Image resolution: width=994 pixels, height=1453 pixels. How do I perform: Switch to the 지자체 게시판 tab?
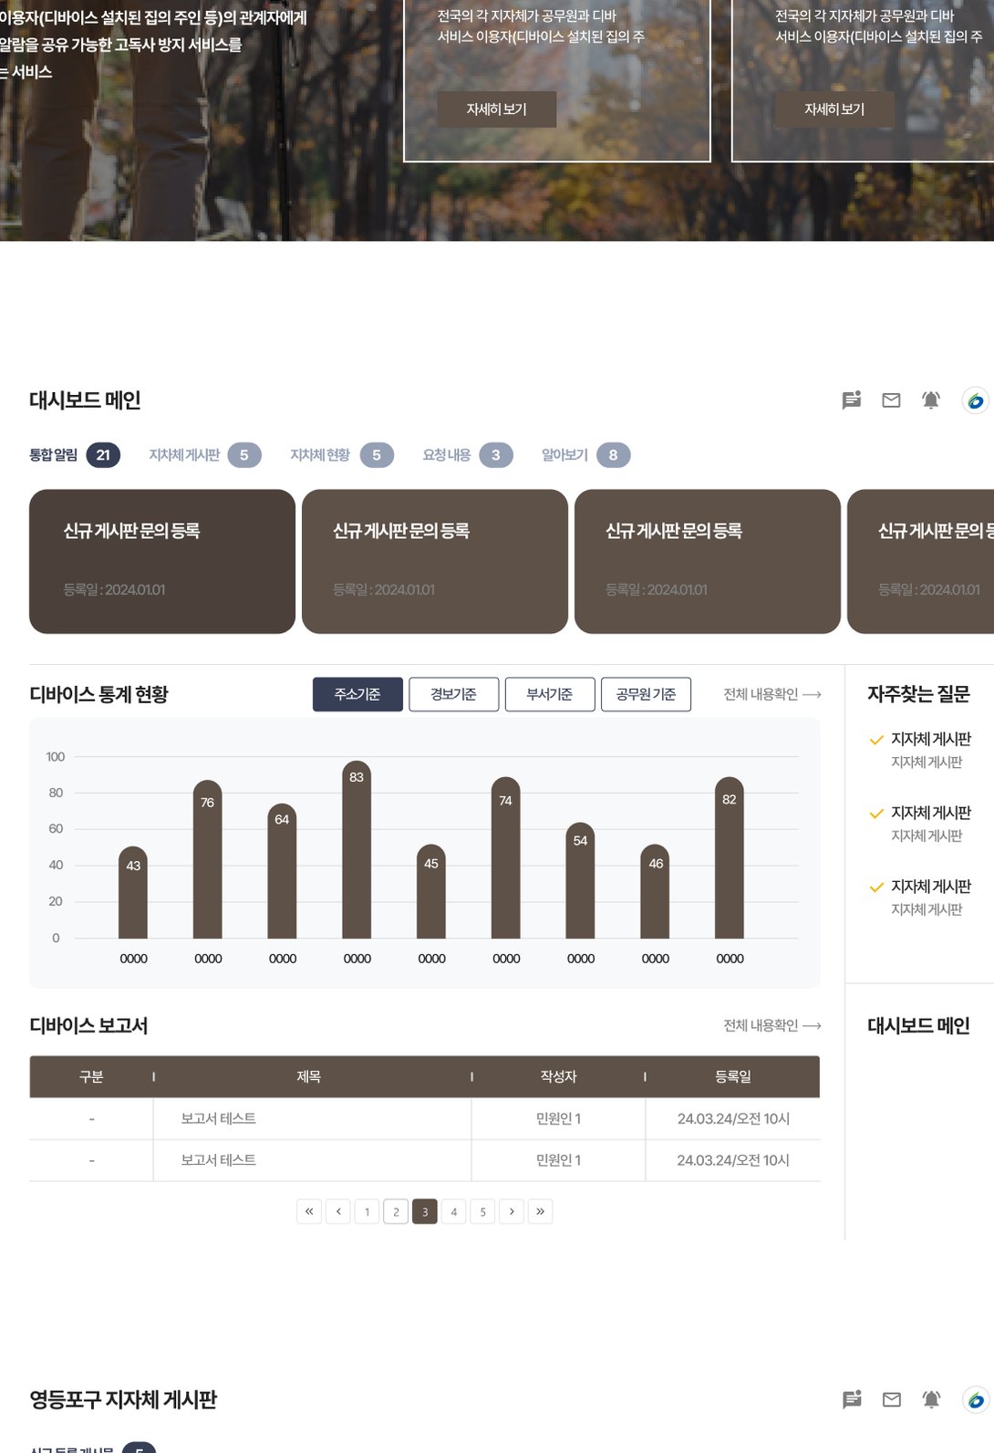tap(205, 455)
